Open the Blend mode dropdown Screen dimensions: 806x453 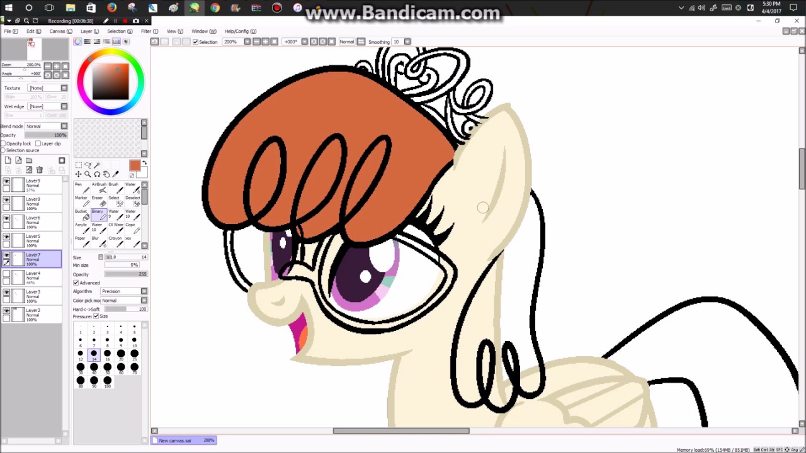pyautogui.click(x=46, y=126)
